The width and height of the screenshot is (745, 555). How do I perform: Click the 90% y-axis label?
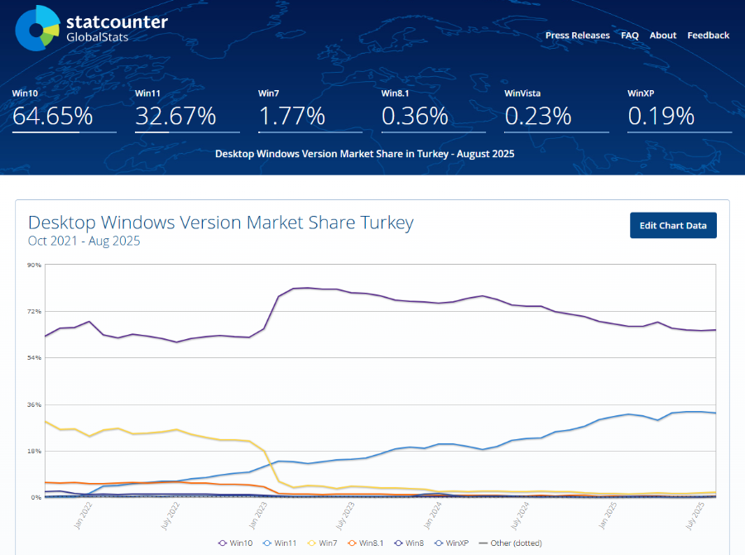point(34,265)
